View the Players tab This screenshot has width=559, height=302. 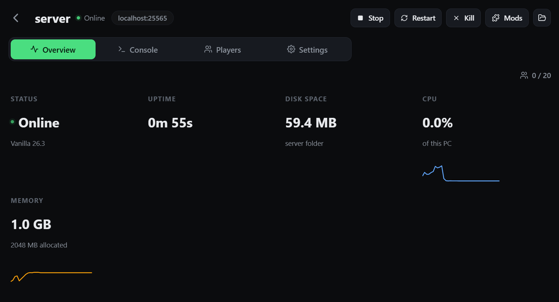[x=222, y=49]
